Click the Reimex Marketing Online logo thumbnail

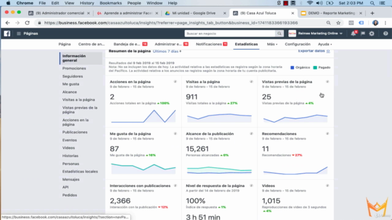pyautogui.click(x=292, y=34)
